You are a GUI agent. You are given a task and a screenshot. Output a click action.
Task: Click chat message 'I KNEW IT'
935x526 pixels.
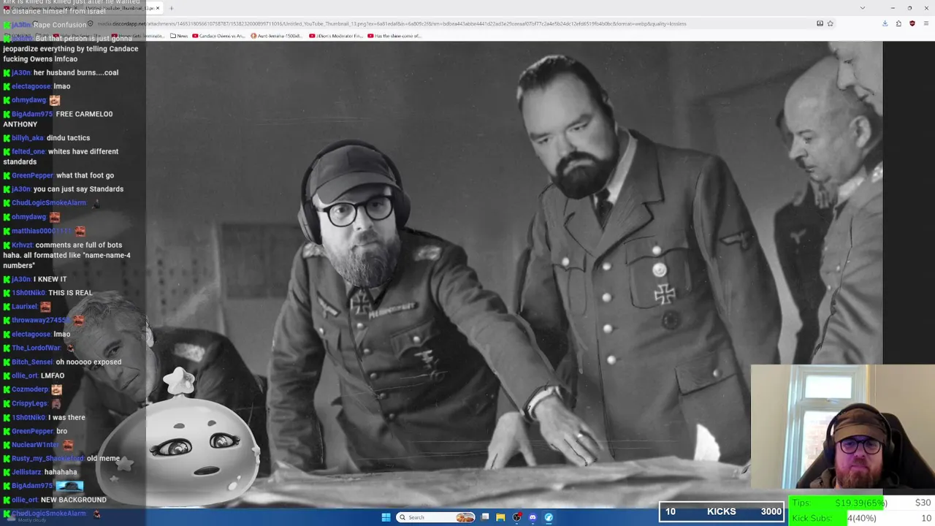[x=50, y=279]
